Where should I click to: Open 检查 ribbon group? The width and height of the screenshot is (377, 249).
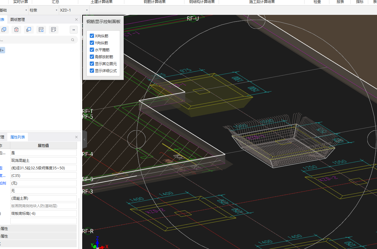317,2
